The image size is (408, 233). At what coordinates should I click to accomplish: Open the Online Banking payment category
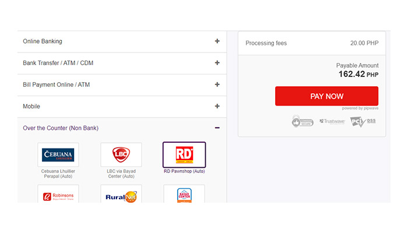pos(43,41)
